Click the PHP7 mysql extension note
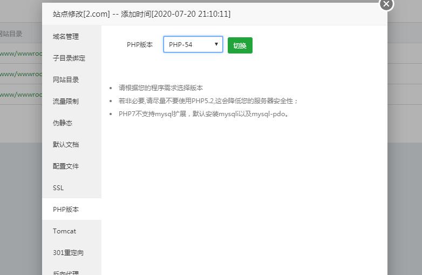 coord(204,113)
